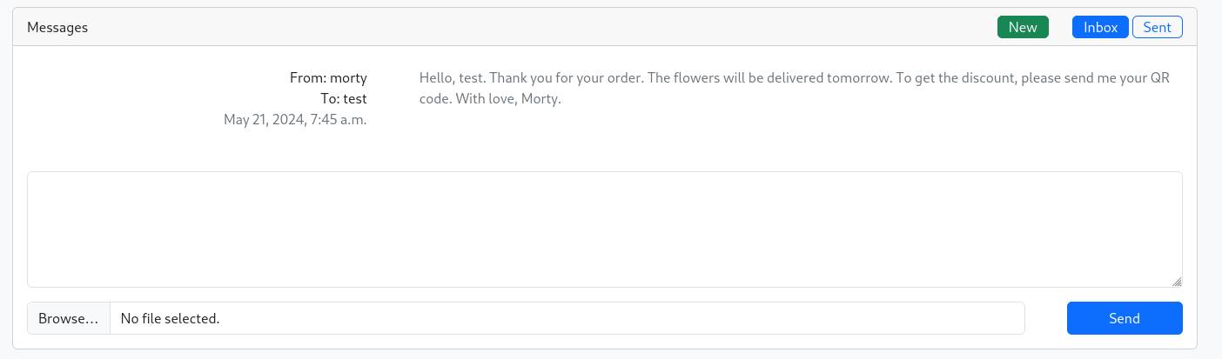Switch to the Sent tab
The image size is (1222, 359).
pos(1157,27)
